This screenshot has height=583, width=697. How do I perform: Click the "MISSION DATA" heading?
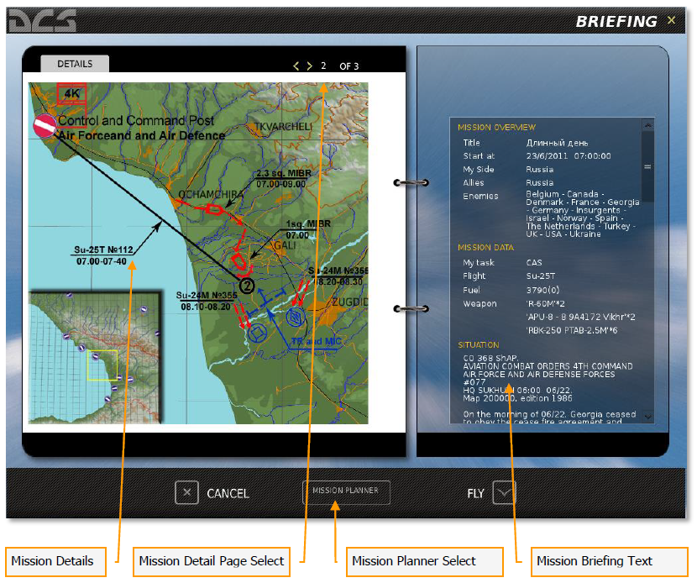(486, 247)
